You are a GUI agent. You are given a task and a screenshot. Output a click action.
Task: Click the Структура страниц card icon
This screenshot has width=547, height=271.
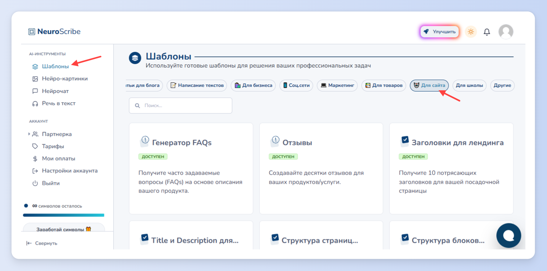pyautogui.click(x=275, y=239)
